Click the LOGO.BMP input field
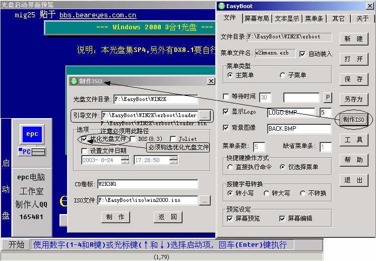Viewport: 376px width, 261px height. (x=291, y=113)
